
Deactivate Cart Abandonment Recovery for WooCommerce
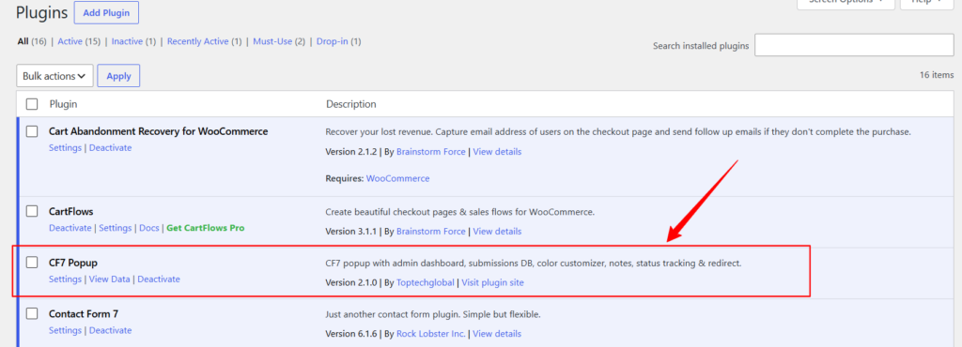(x=111, y=147)
